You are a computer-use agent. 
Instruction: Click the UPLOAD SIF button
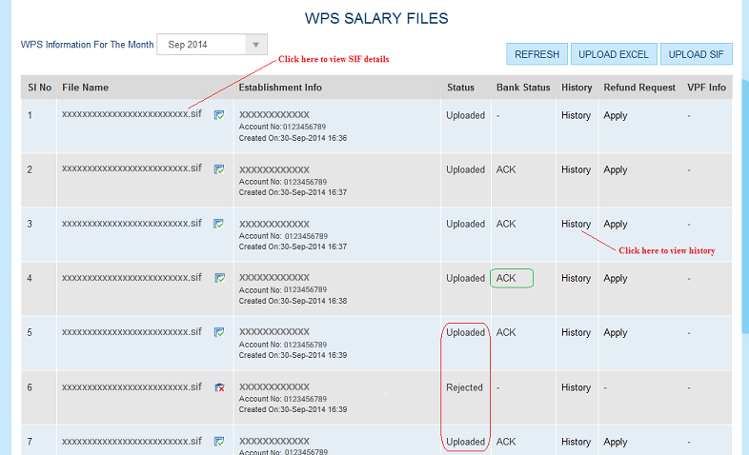pyautogui.click(x=696, y=54)
